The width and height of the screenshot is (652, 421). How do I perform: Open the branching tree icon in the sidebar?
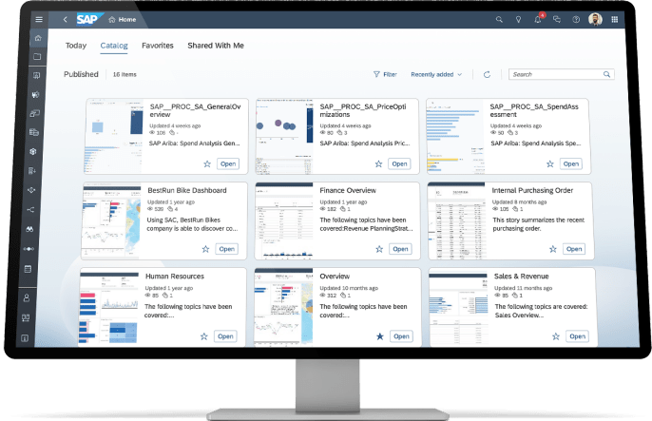click(x=30, y=209)
